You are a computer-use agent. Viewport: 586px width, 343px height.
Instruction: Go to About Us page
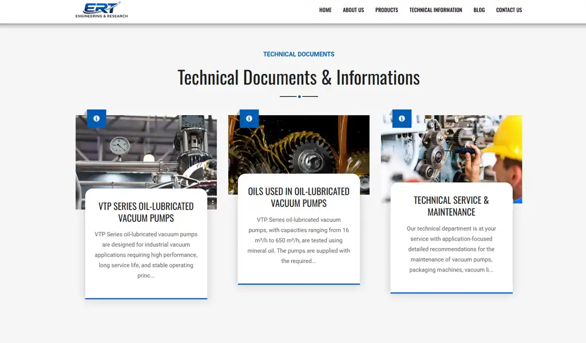353,10
